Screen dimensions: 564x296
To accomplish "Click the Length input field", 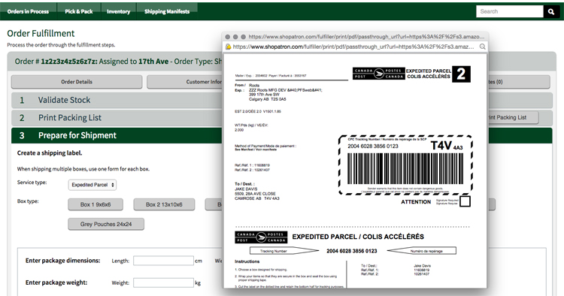I will (163, 261).
